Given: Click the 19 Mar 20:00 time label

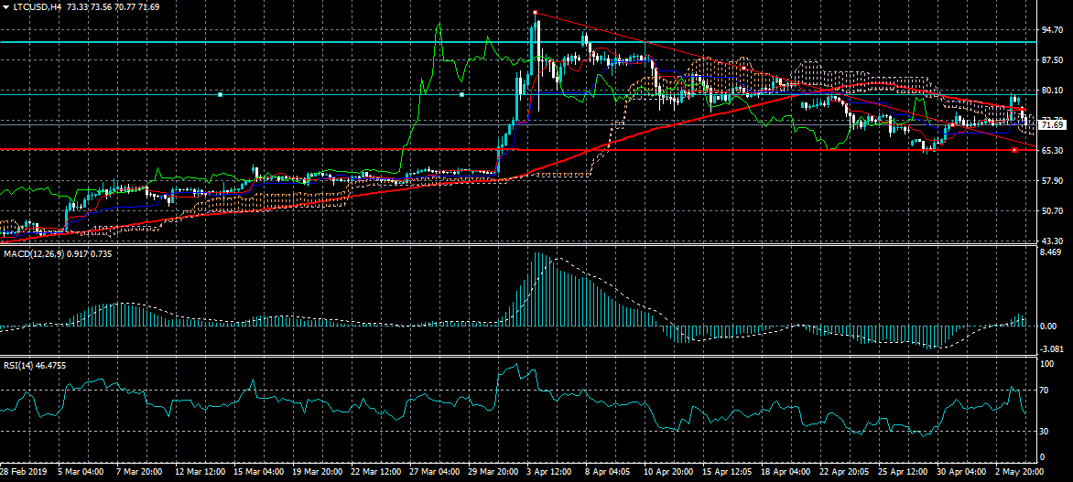Looking at the screenshot, I should (319, 473).
